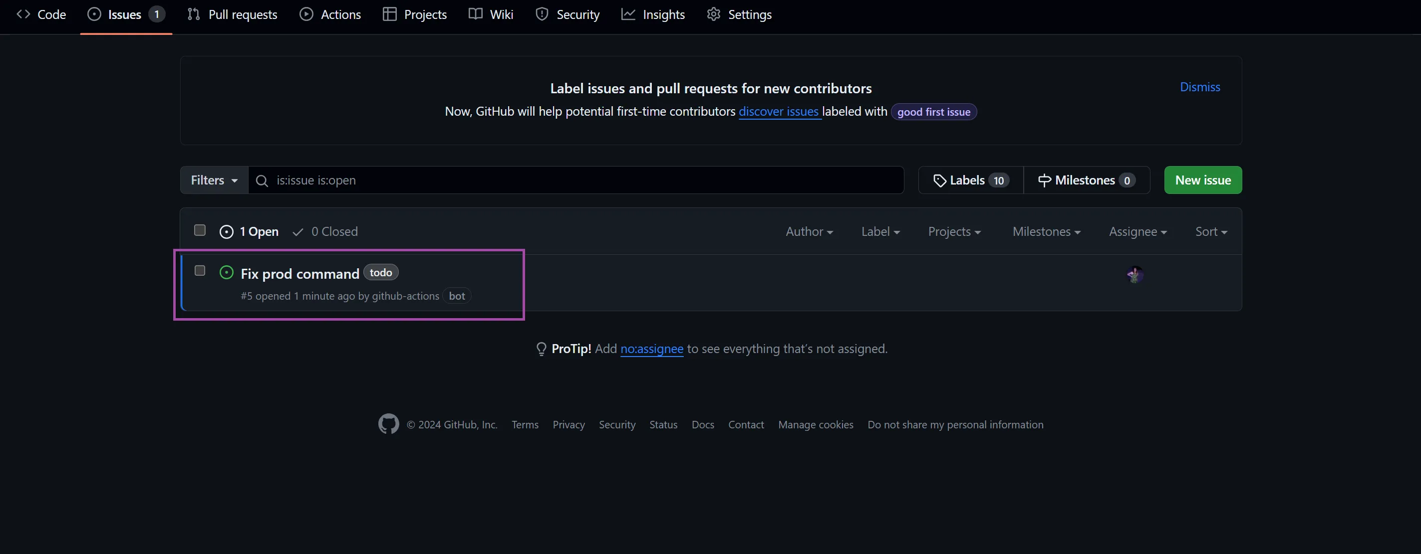Open the Settings tab with gear icon

click(x=739, y=14)
